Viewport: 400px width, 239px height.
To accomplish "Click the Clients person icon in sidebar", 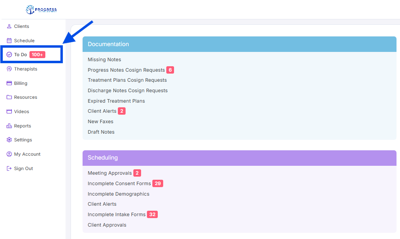I will (9, 26).
